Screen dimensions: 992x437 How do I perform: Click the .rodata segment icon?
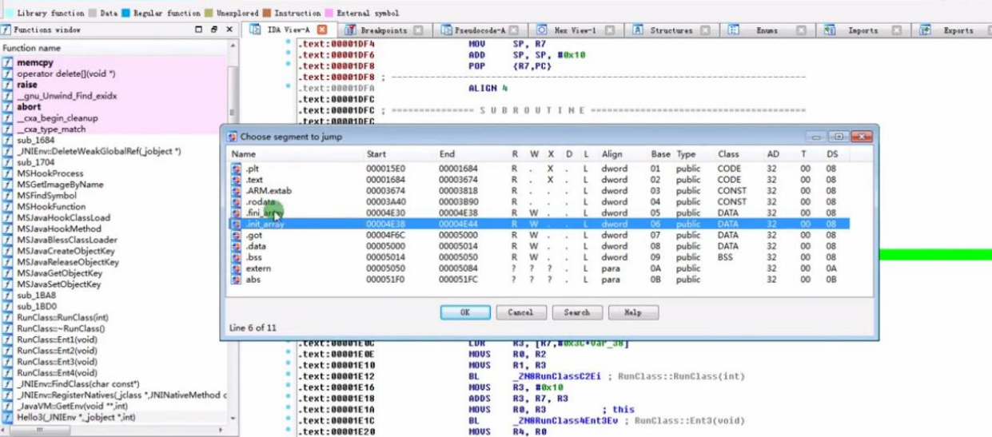(237, 202)
